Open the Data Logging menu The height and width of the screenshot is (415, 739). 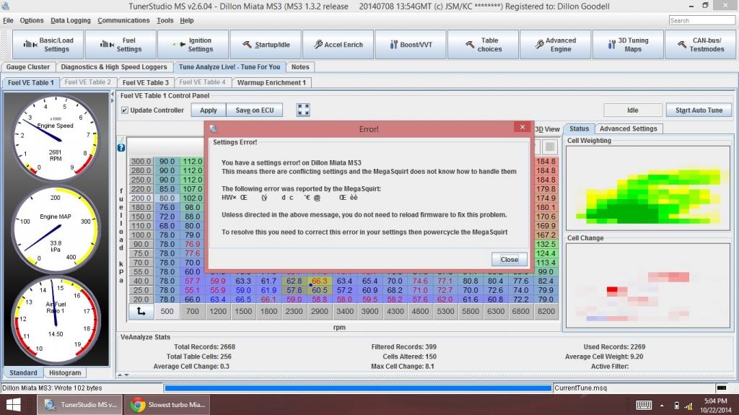(x=71, y=20)
